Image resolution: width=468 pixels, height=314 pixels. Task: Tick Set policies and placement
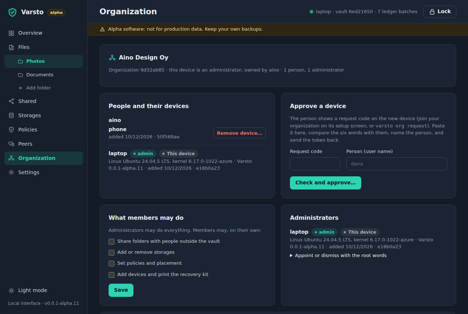[112, 264]
